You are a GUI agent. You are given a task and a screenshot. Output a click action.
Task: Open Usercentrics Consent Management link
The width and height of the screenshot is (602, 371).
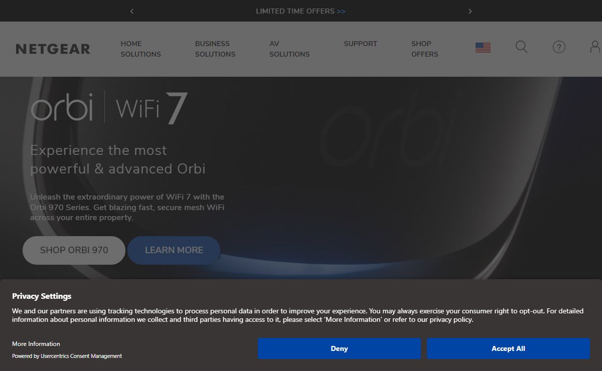tap(81, 356)
